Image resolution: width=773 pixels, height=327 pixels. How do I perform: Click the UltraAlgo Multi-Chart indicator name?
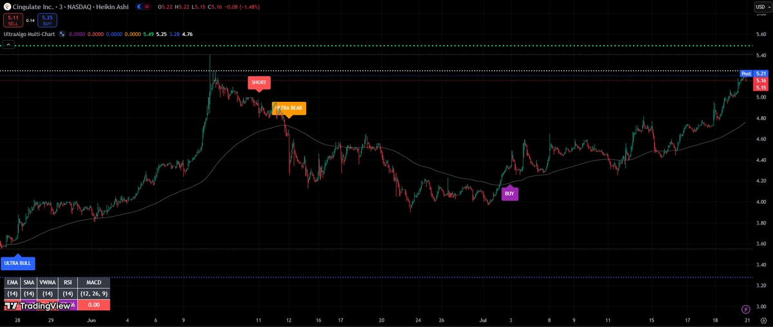[30, 34]
